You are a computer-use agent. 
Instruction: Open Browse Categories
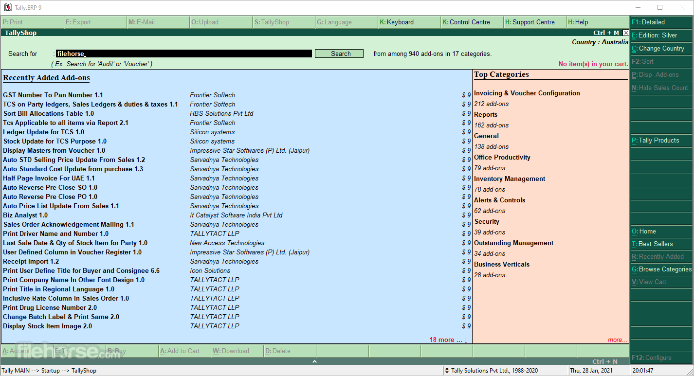661,269
